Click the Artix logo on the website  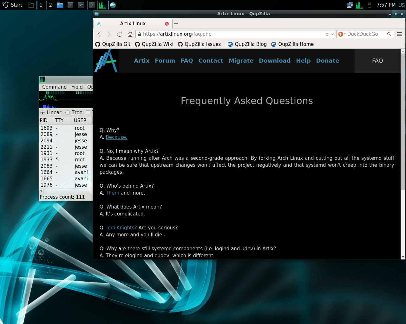point(106,61)
